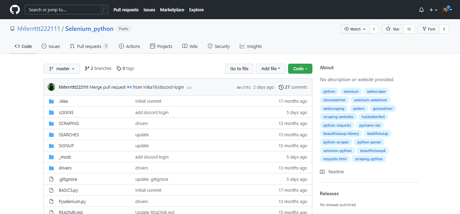
Task: Open the user profile menu
Action: pyautogui.click(x=447, y=10)
